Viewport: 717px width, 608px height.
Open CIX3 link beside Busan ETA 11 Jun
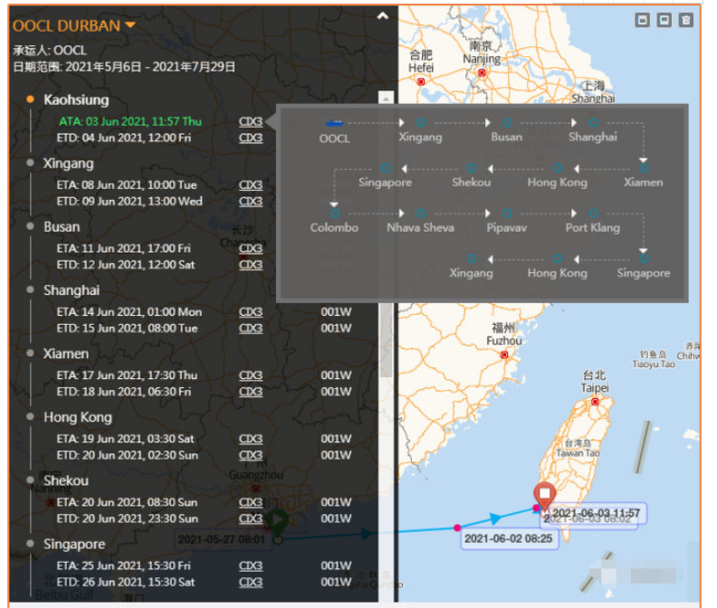251,248
